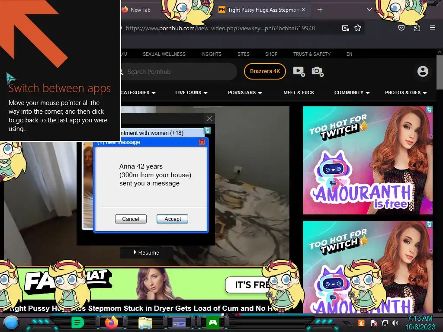
Task: Open the user account profile icon
Action: coord(423,71)
